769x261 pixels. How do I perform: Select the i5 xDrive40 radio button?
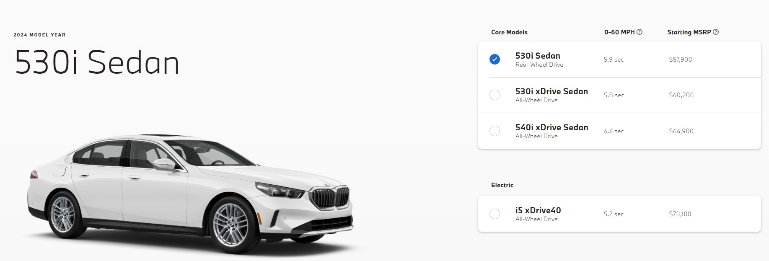[x=495, y=214]
